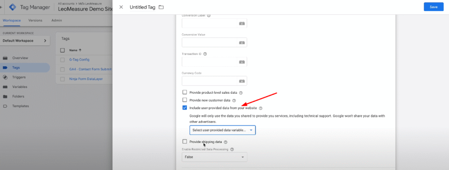Viewport: 449px width, 170px height.
Task: Click the Variables sidebar icon
Action: click(x=5, y=87)
